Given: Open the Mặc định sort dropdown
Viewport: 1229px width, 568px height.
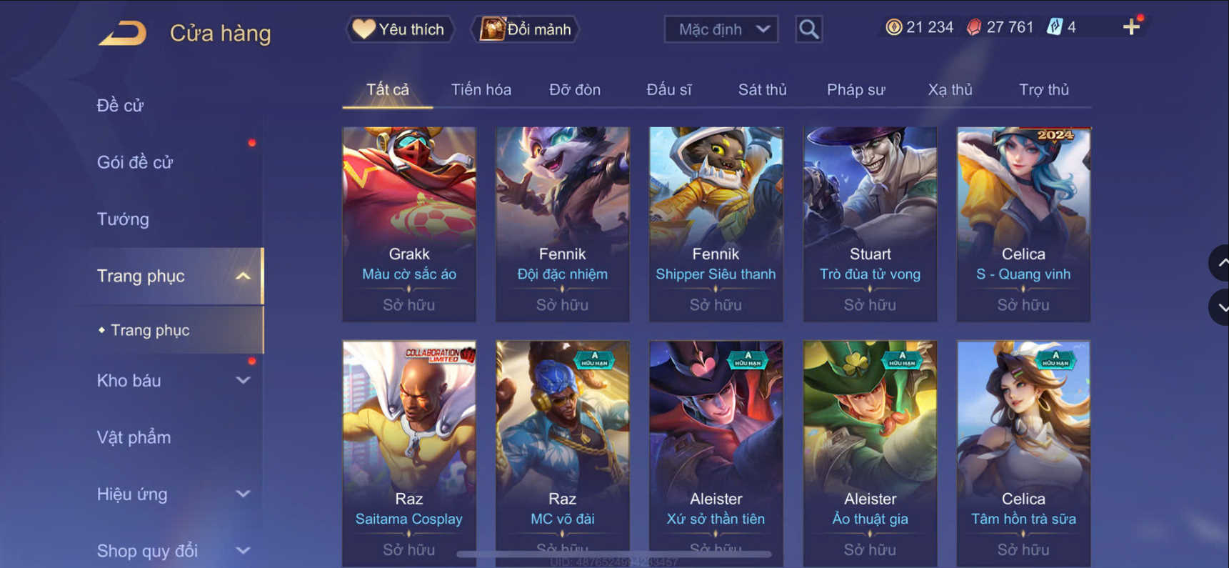Looking at the screenshot, I should coord(721,29).
